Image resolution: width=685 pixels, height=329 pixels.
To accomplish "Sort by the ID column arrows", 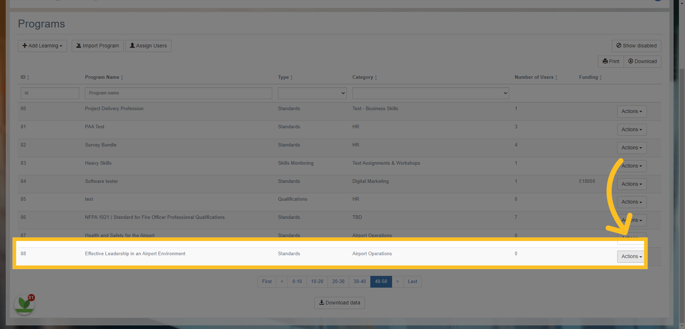I will (28, 77).
